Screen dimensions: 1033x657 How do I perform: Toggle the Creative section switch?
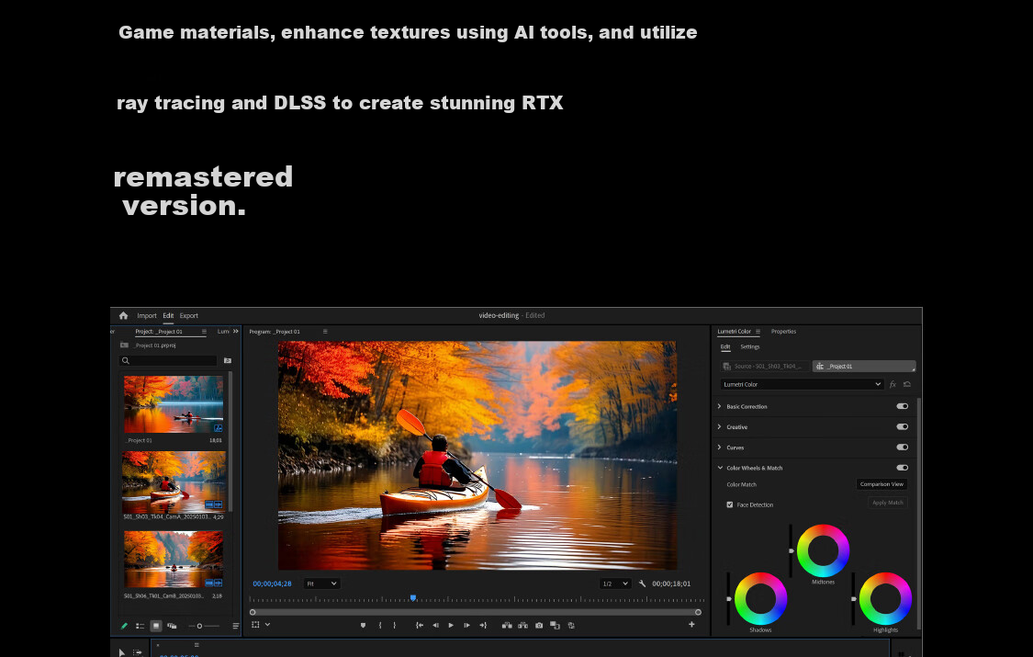[x=903, y=427]
